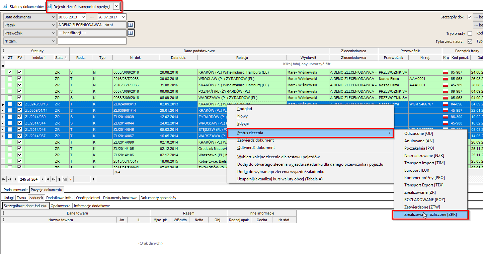Toggle ZT checkbox in row 2016/08/T/0056
483x254 pixels.
pyautogui.click(x=10, y=85)
